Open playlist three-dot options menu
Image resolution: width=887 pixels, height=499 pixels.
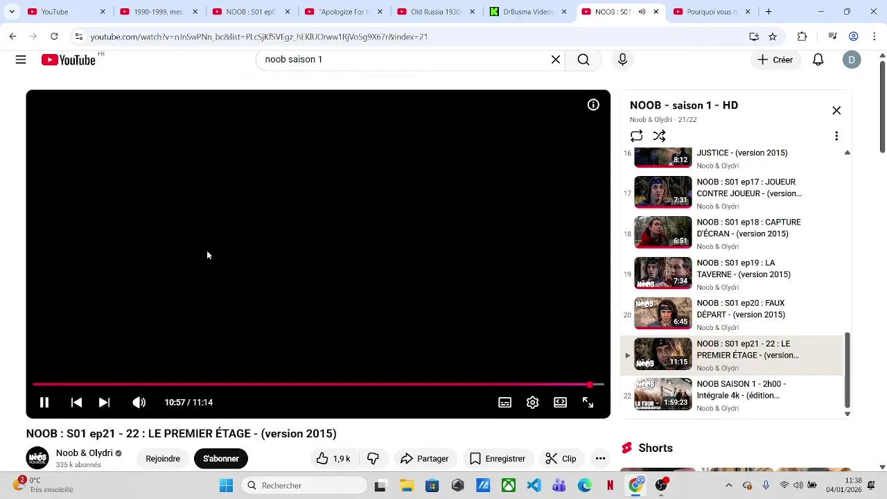(x=836, y=136)
